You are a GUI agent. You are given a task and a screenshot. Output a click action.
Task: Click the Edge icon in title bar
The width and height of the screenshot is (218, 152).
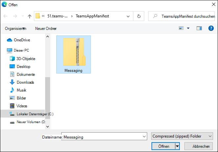click(x=4, y=5)
